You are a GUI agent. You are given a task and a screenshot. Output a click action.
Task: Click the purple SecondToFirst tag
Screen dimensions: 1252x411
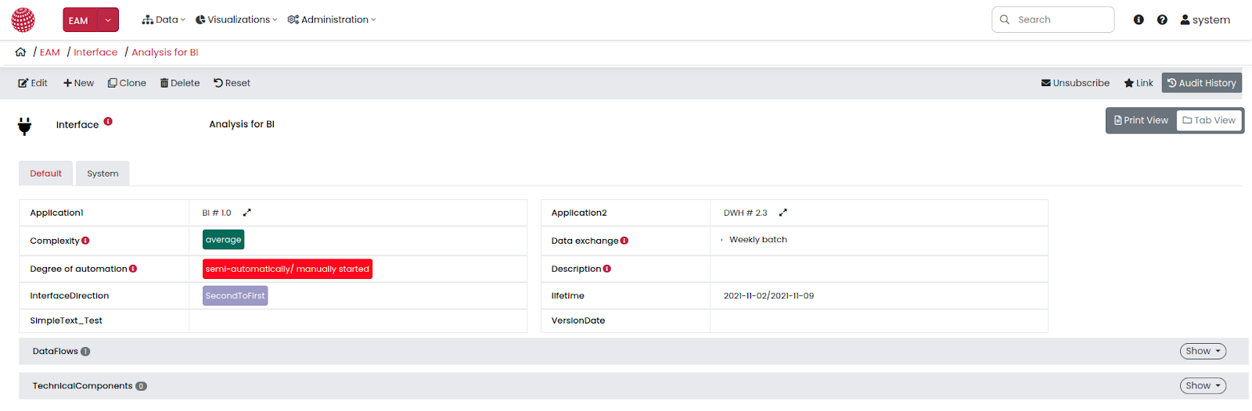(235, 295)
